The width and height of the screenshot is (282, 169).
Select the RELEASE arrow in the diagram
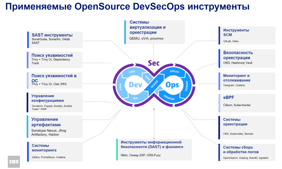coord(154,84)
